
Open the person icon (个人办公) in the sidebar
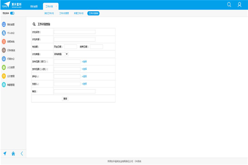tap(4, 33)
